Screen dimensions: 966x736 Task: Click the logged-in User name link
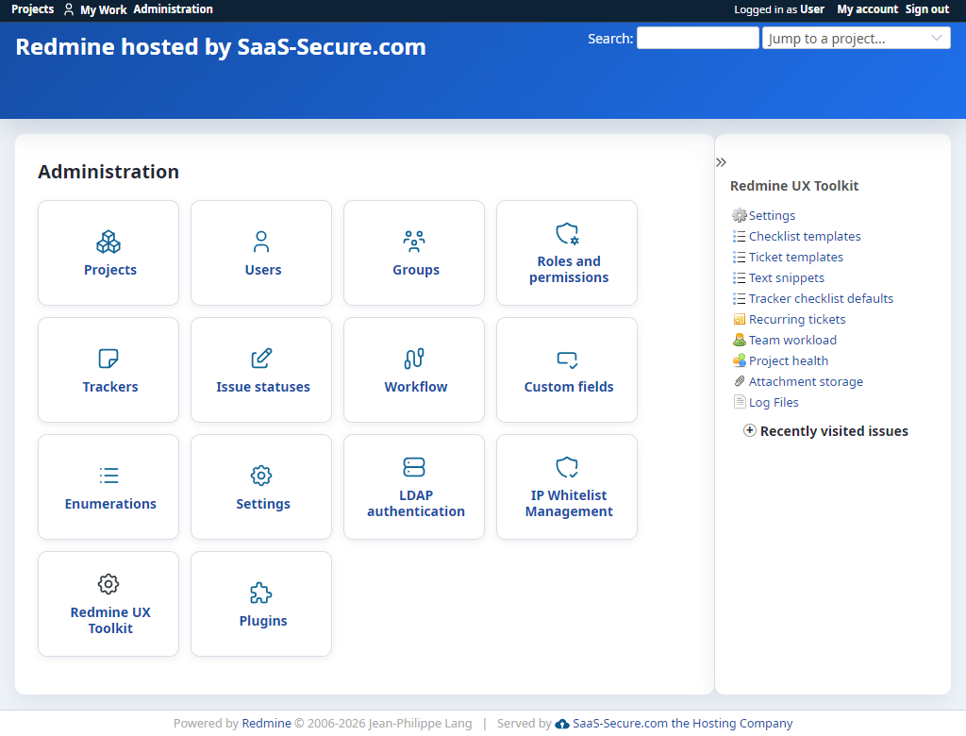point(812,9)
